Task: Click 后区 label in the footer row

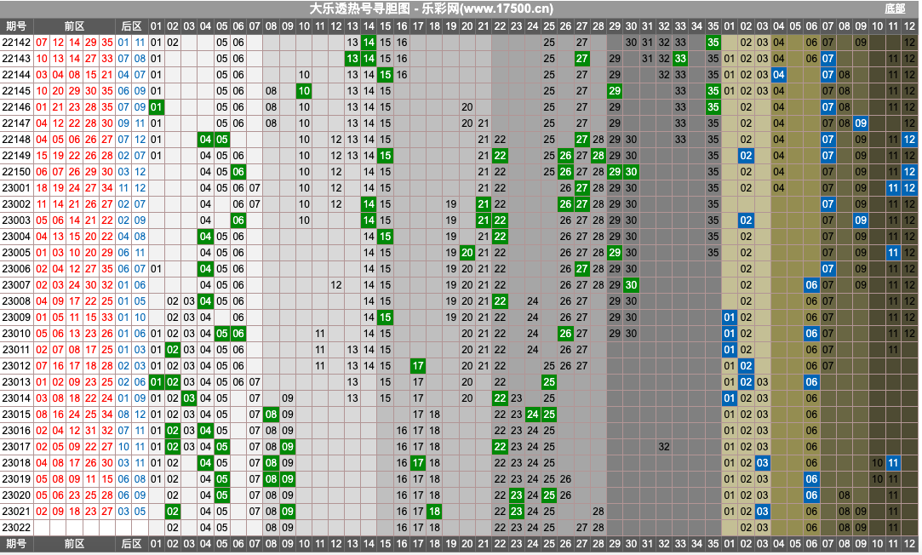Action: (131, 544)
